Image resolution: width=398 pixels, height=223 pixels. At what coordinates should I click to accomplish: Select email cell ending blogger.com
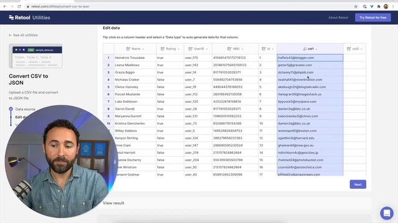tap(310, 58)
